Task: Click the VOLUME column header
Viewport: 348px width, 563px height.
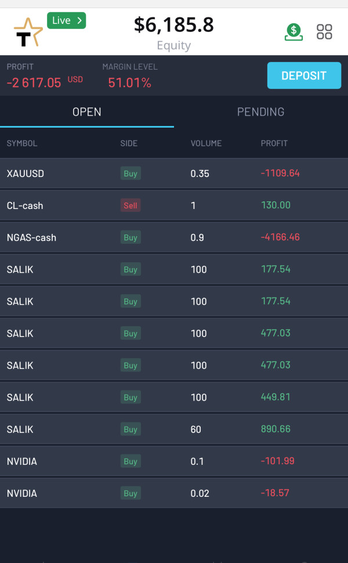Action: point(206,143)
